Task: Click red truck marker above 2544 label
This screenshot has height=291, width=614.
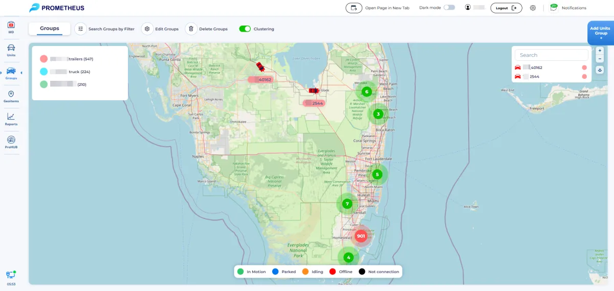Action: [x=314, y=91]
